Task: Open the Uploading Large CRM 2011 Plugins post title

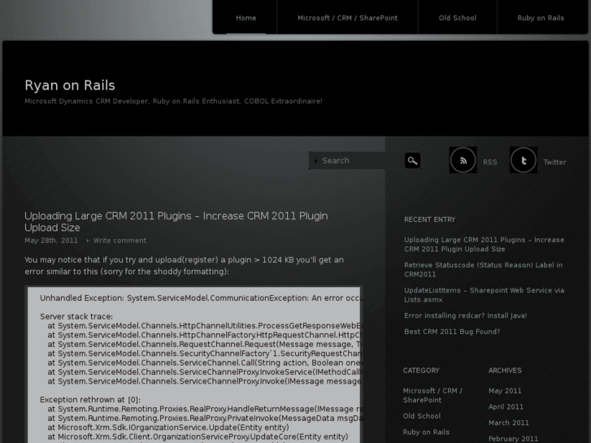Action: [x=176, y=222]
